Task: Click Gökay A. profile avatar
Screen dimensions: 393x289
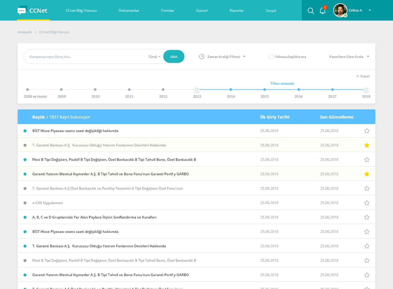Action: 340,10
